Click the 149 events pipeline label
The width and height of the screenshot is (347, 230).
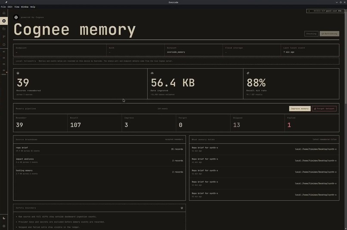(x=162, y=109)
